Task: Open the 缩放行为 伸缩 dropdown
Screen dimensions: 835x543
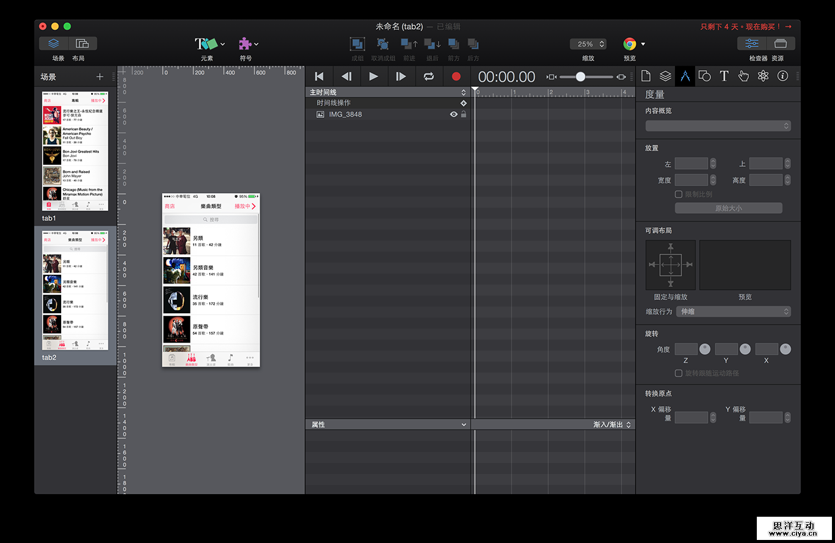Action: [733, 312]
